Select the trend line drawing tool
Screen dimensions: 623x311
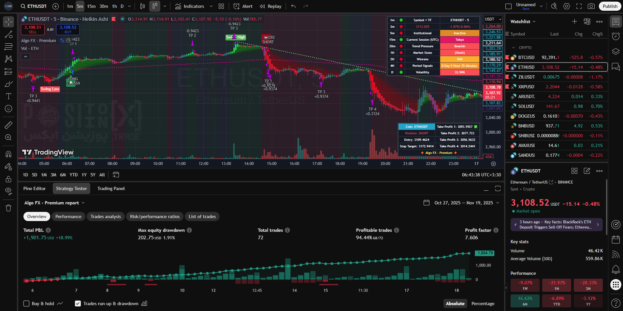coord(8,35)
